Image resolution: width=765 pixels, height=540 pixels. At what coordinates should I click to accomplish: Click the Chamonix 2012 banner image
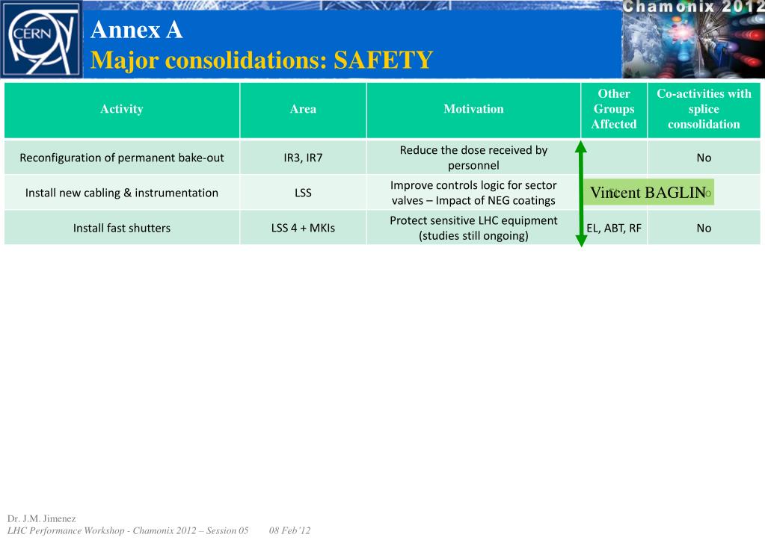tap(693, 39)
